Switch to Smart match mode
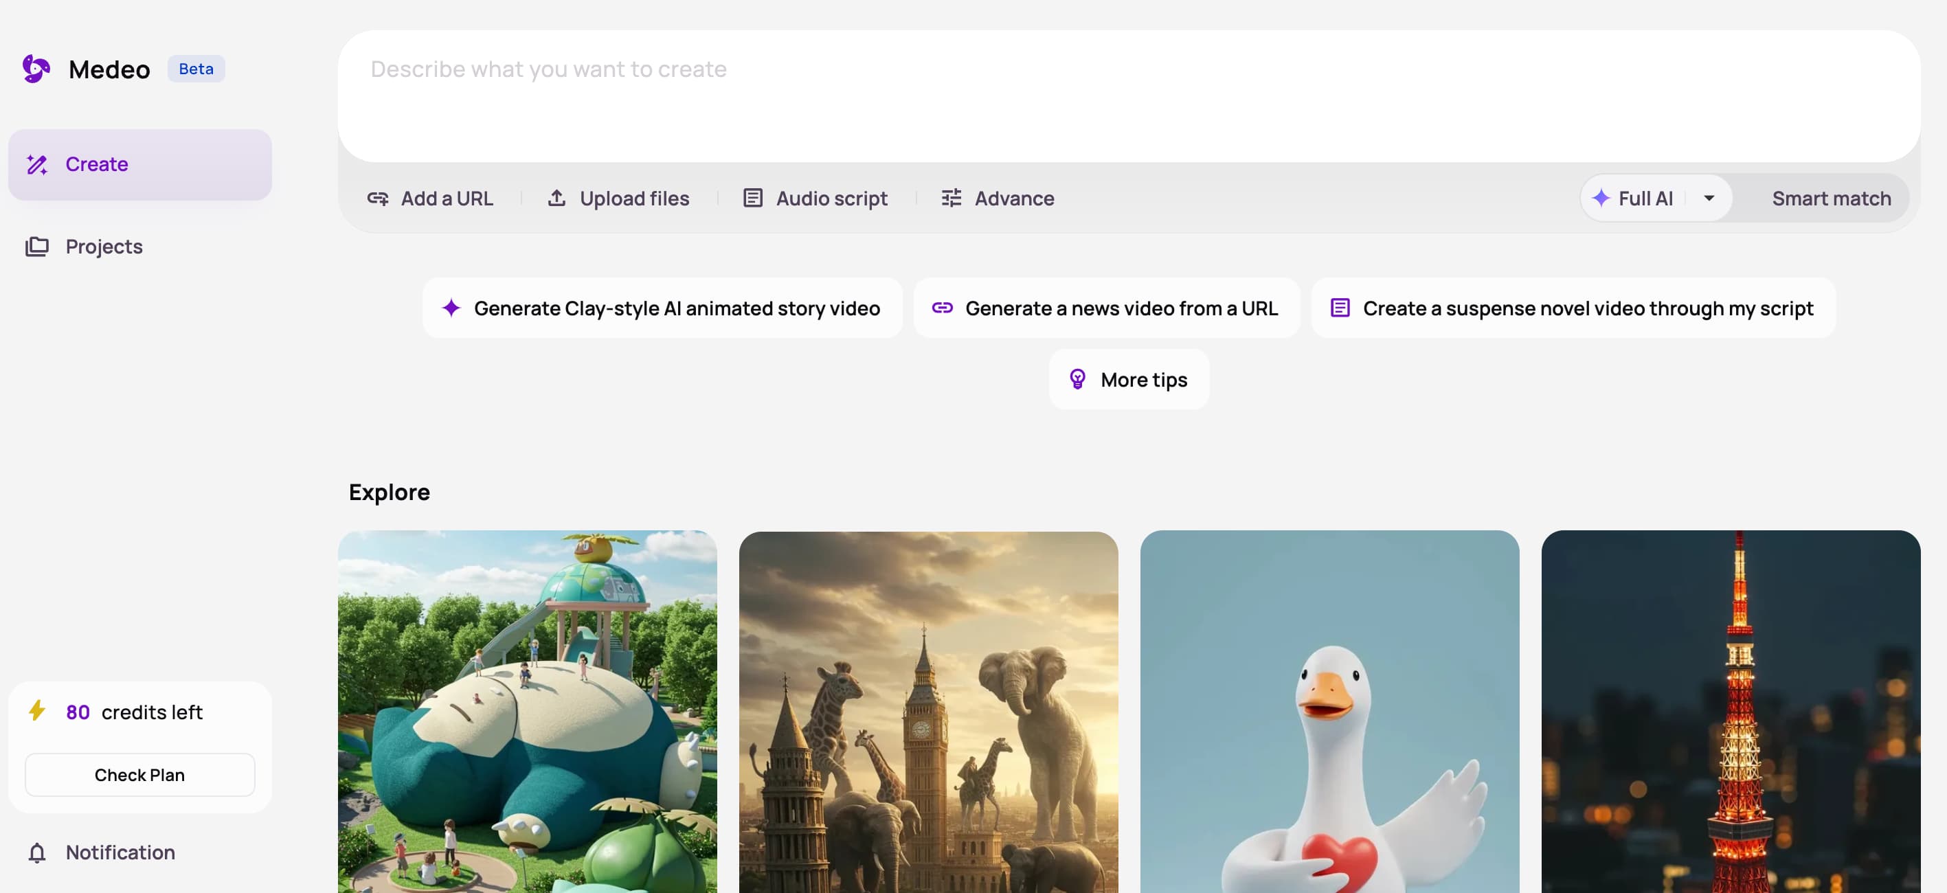This screenshot has width=1947, height=893. 1832,199
